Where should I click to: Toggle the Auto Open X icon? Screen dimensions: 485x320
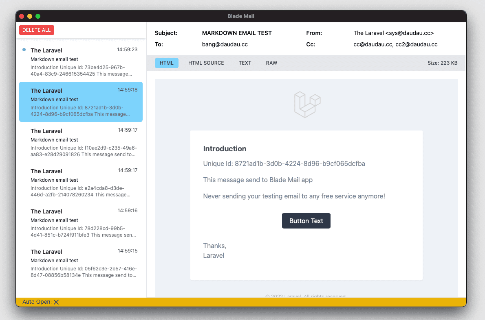pos(56,302)
